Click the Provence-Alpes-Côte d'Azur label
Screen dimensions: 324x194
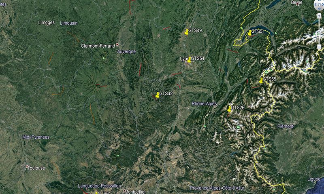(217, 188)
